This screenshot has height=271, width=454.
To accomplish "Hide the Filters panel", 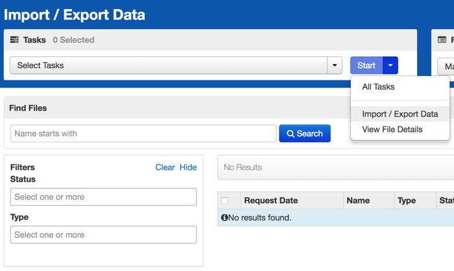I will pyautogui.click(x=188, y=167).
